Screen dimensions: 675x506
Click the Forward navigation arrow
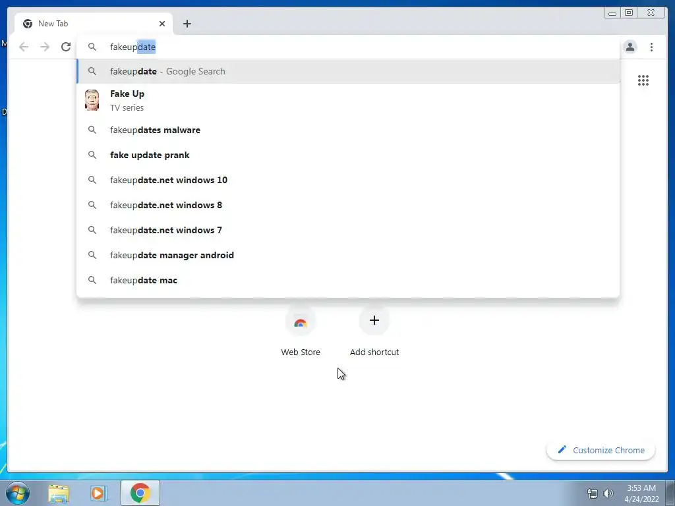click(x=45, y=47)
